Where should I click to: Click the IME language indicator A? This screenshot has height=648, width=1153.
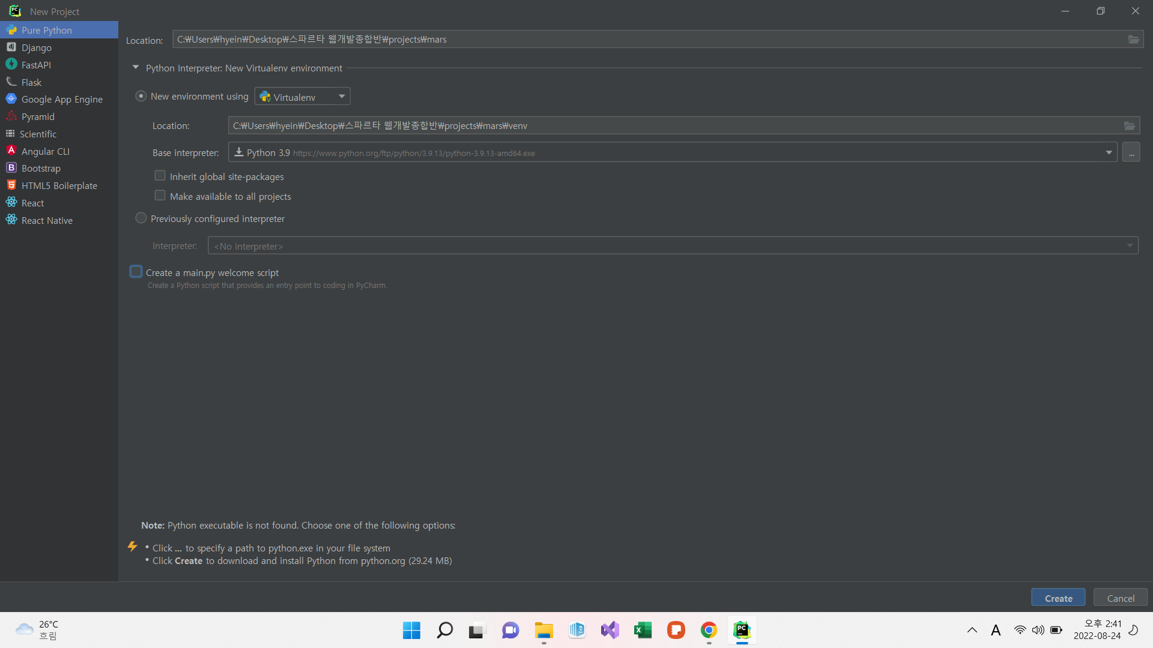996,630
